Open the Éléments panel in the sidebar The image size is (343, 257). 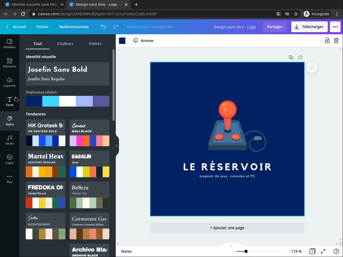[x=10, y=63]
